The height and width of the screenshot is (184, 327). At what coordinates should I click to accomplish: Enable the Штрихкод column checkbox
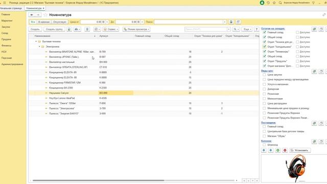pyautogui.click(x=264, y=145)
